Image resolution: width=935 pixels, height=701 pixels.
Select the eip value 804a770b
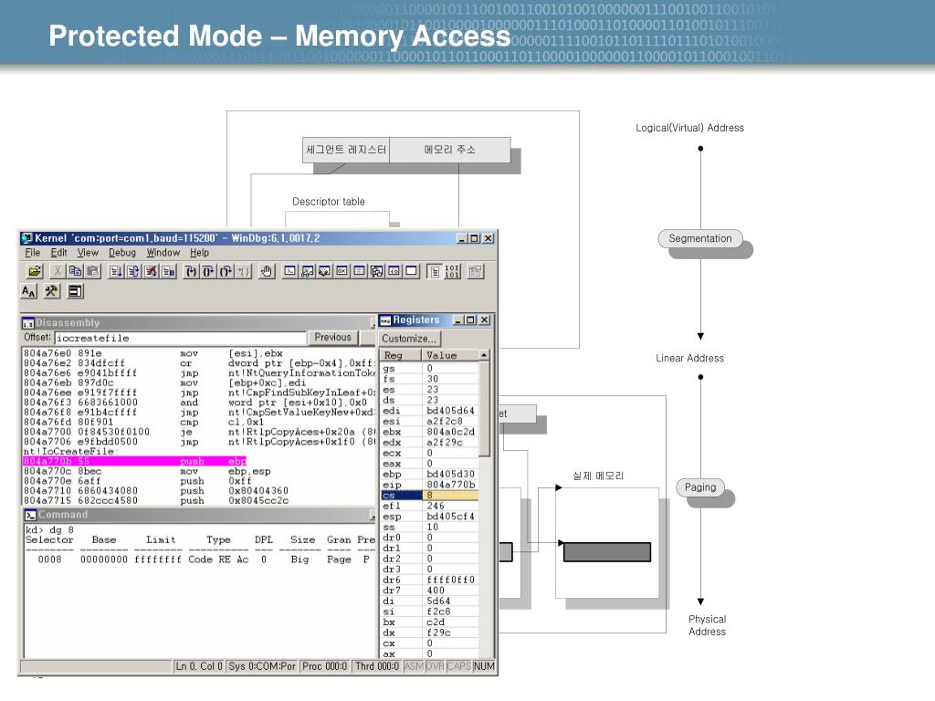point(451,485)
